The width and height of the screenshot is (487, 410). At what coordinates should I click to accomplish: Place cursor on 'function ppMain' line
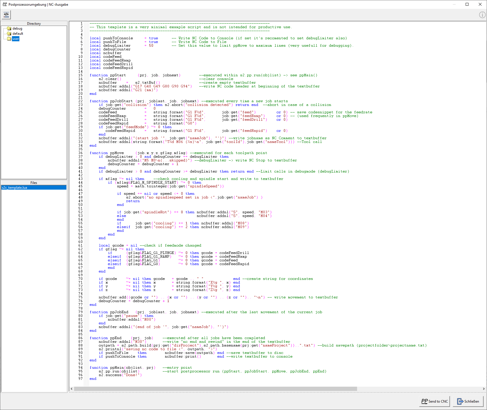tap(141, 368)
